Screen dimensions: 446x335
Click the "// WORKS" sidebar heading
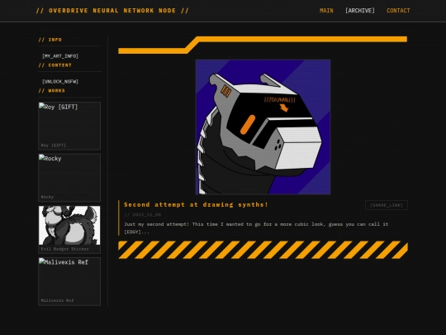tap(52, 91)
